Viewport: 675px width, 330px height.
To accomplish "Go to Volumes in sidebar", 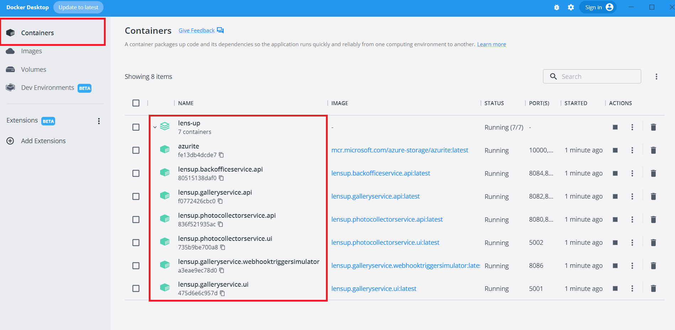I will (x=33, y=70).
